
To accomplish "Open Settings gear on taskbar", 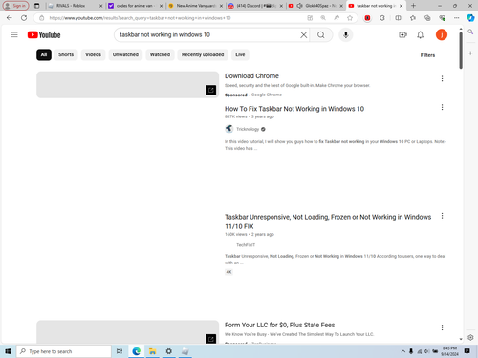I will (169, 351).
